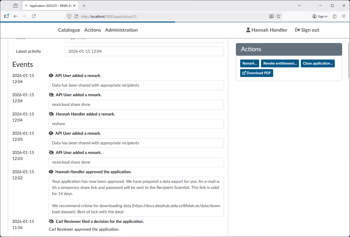The image size is (350, 237).
Task: Expand the extensions puzzle-piece menu
Action: click(x=335, y=16)
